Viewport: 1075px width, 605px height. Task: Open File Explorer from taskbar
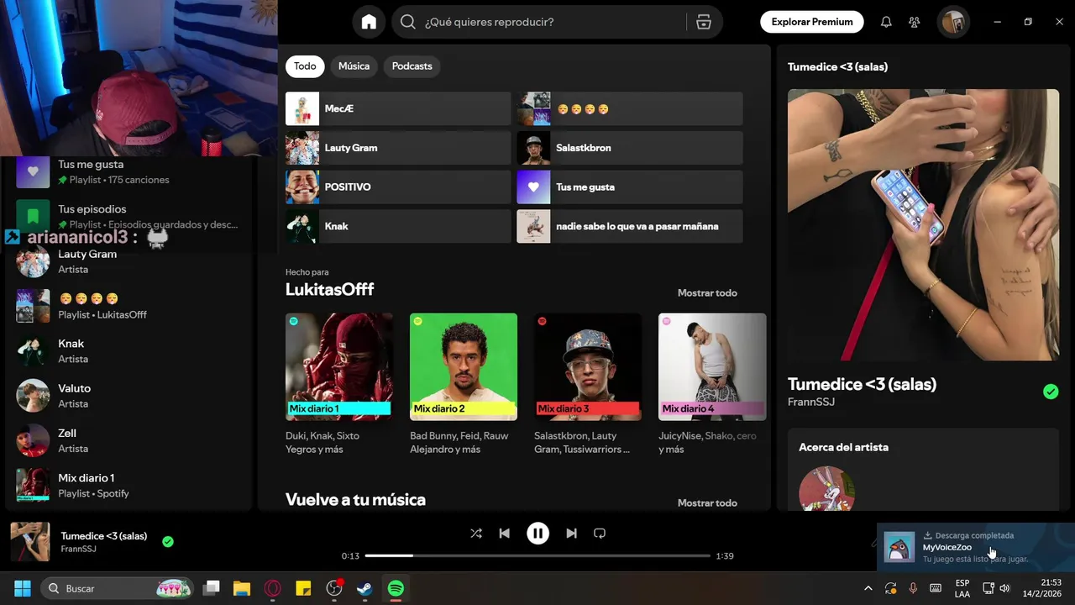pyautogui.click(x=242, y=588)
